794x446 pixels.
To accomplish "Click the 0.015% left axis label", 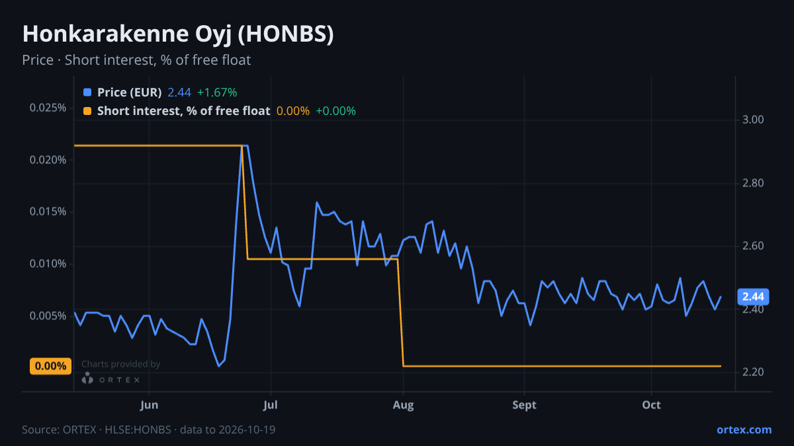I will pos(48,211).
